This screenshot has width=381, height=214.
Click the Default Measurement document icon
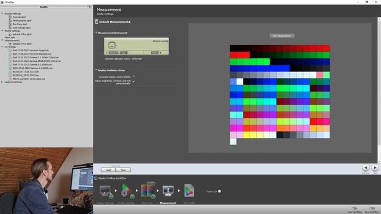(x=96, y=21)
